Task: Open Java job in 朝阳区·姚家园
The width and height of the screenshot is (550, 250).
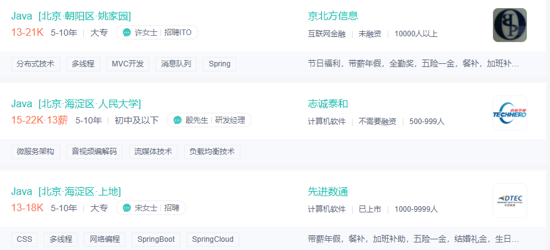Action: pos(71,16)
